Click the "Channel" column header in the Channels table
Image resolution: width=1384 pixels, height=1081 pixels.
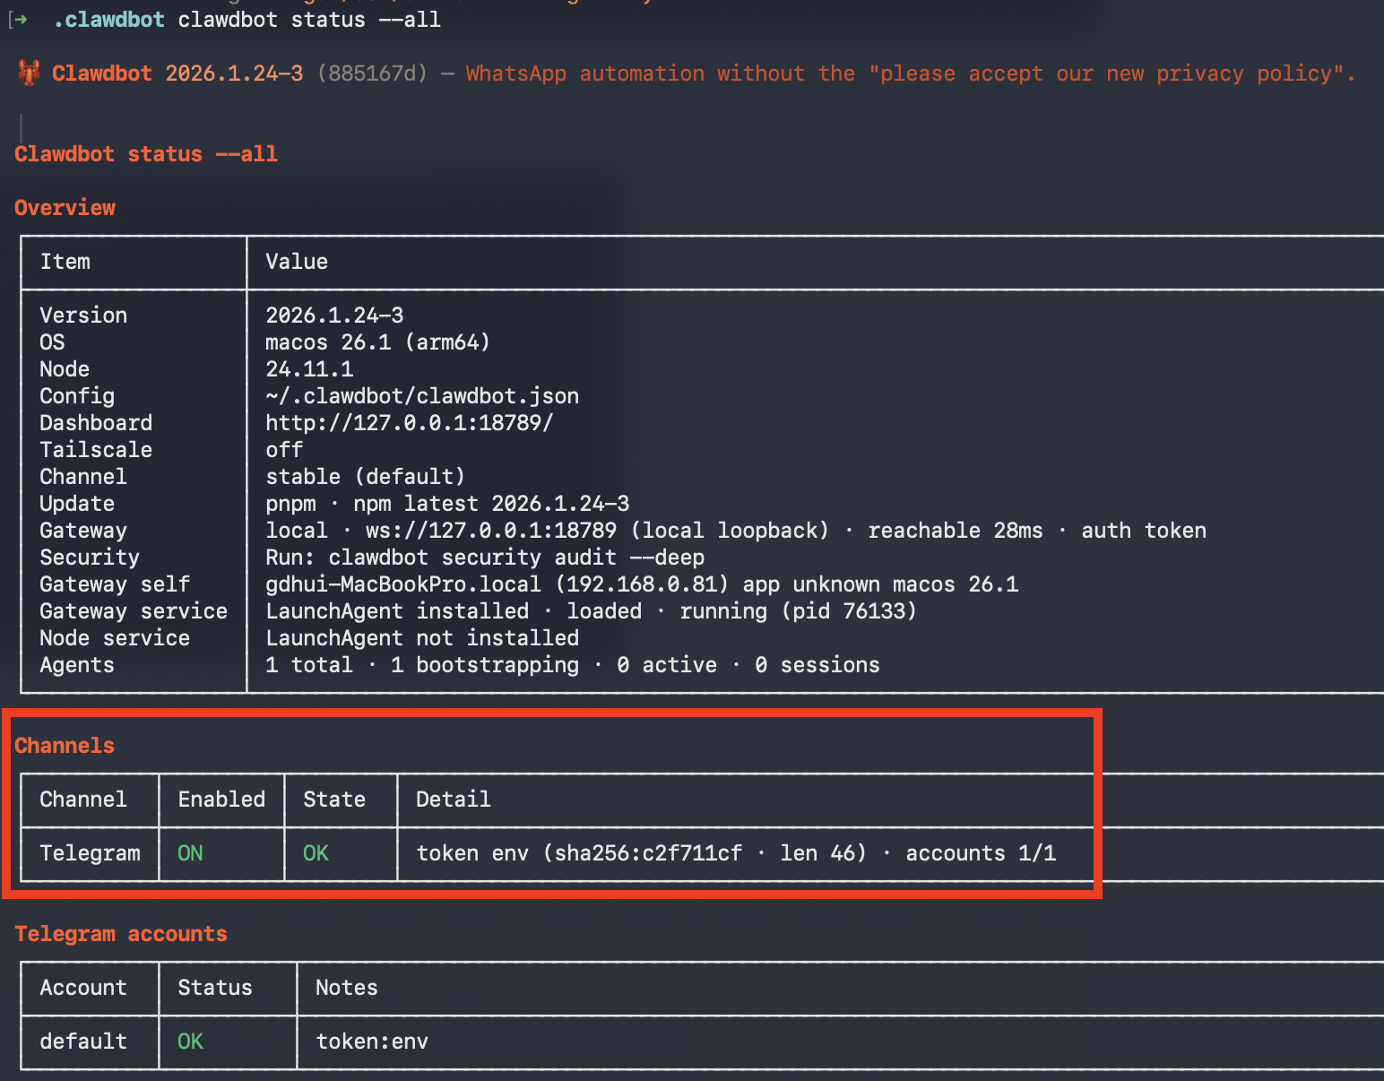pyautogui.click(x=83, y=800)
